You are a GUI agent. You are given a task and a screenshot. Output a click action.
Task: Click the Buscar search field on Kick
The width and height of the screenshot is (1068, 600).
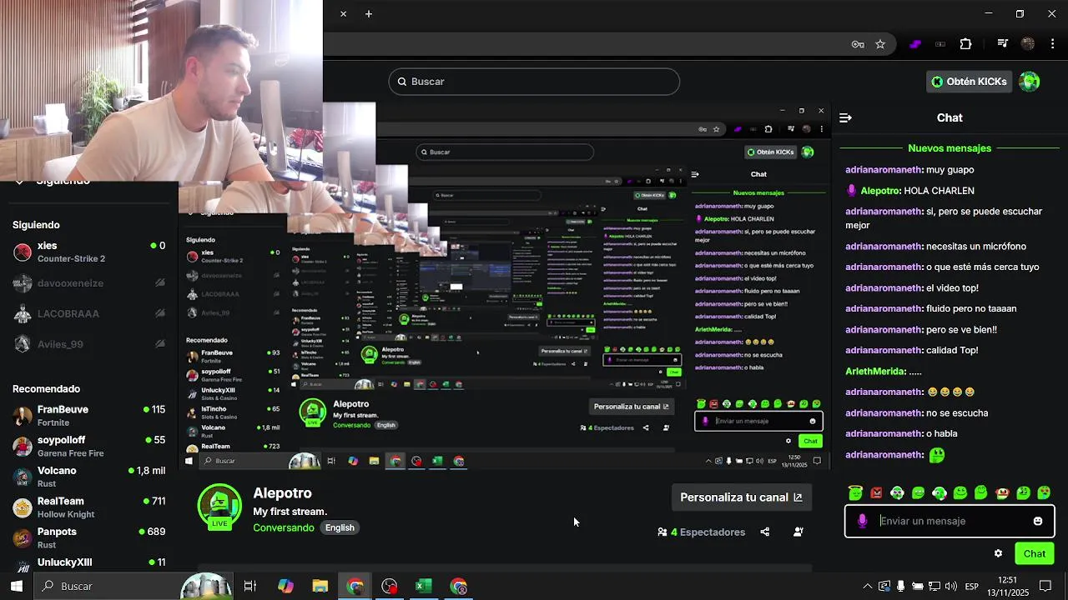(534, 82)
